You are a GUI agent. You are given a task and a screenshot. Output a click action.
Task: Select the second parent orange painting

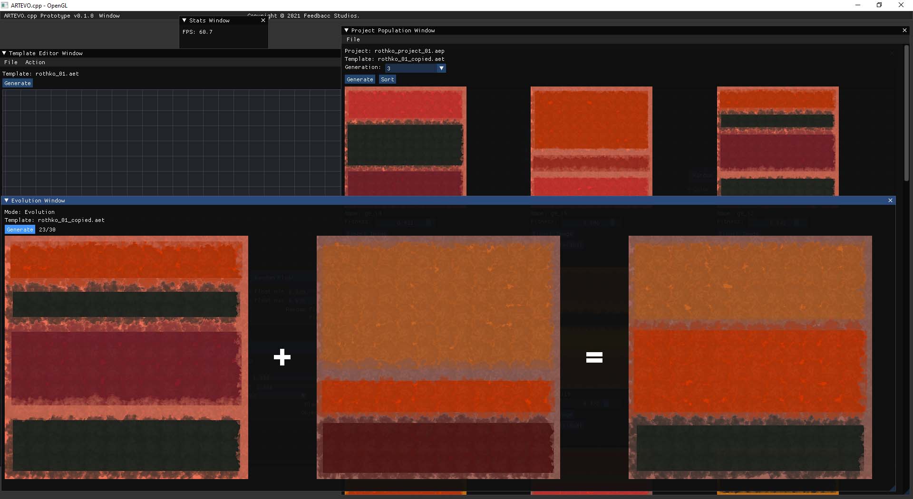[438, 357]
